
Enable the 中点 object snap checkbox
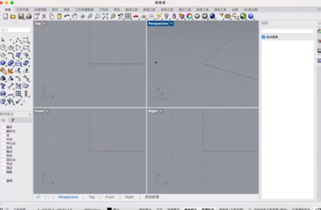point(4,139)
